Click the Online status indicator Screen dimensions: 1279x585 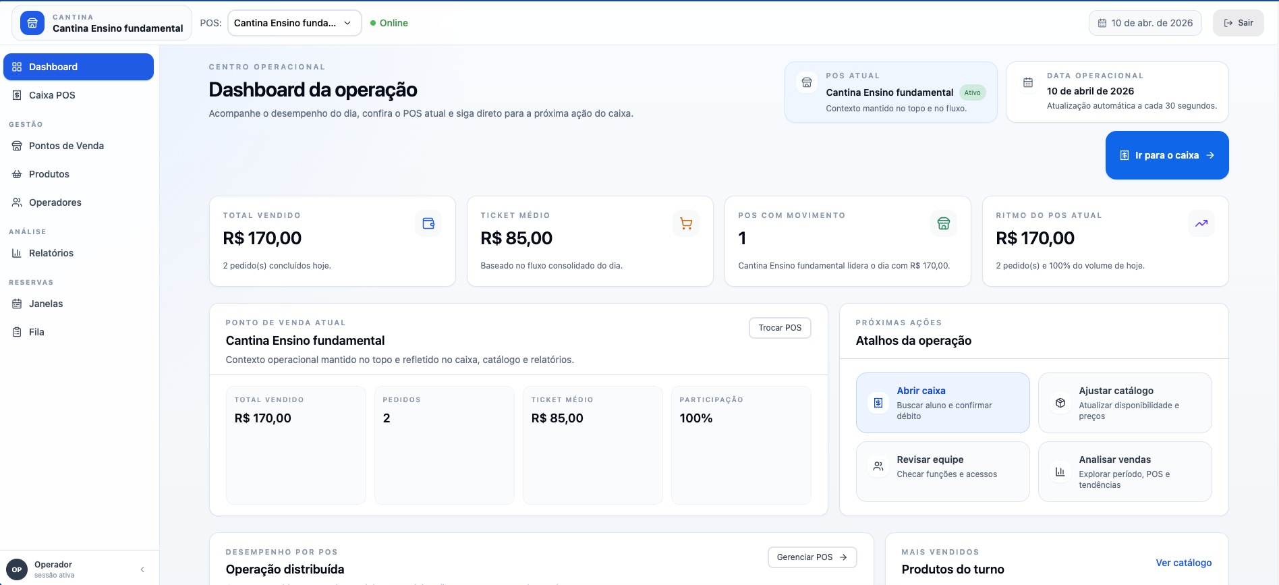389,23
